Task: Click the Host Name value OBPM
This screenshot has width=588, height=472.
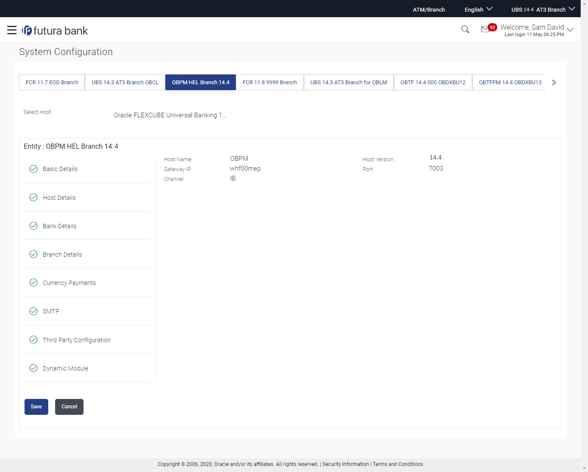Action: tap(239, 159)
